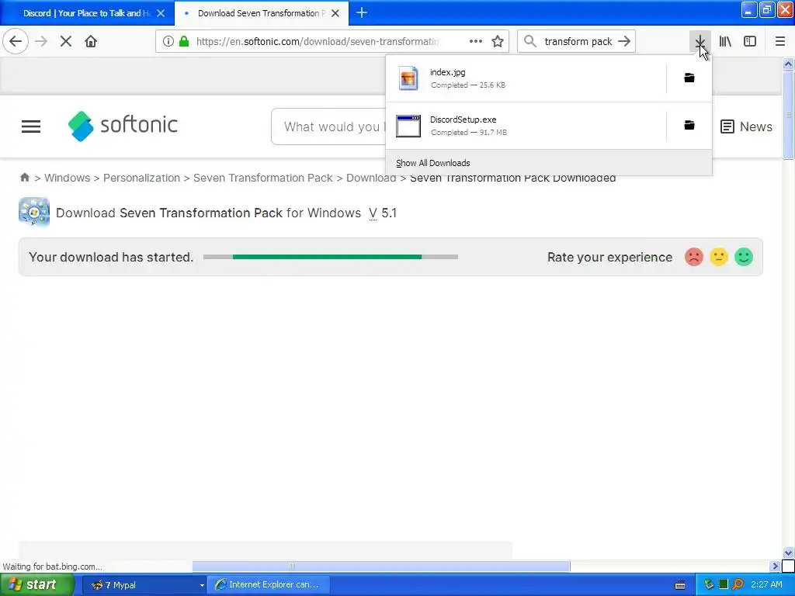
Task: Rate experience with green happy face
Action: [744, 257]
